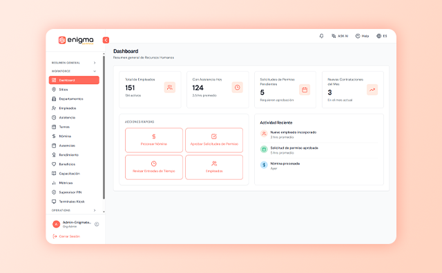Viewport: 442px width, 273px height.
Task: Click the round icon beside Admin-Enigmate
Action: click(x=97, y=224)
